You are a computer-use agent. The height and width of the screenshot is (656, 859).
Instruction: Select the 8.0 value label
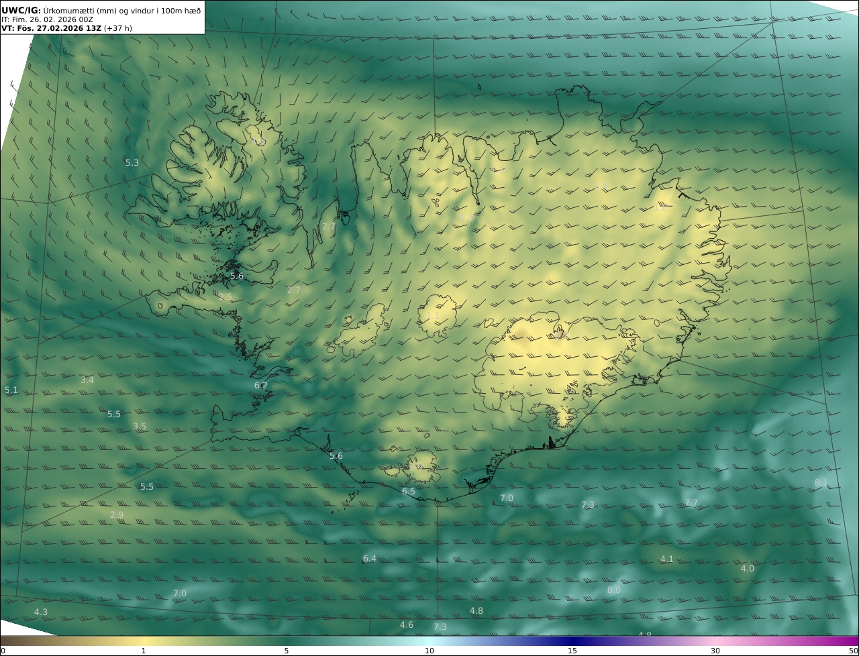pos(614,590)
